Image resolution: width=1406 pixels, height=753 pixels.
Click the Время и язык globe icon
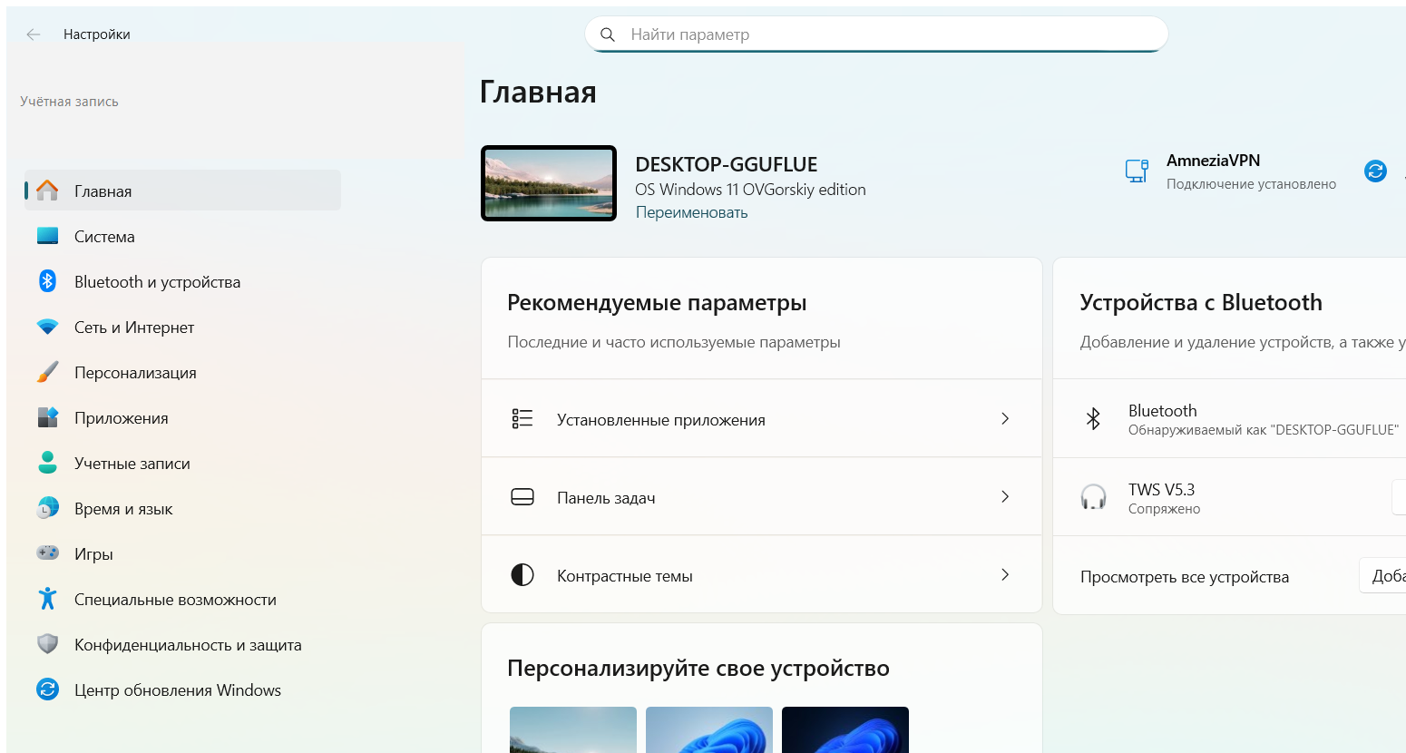[x=47, y=508]
